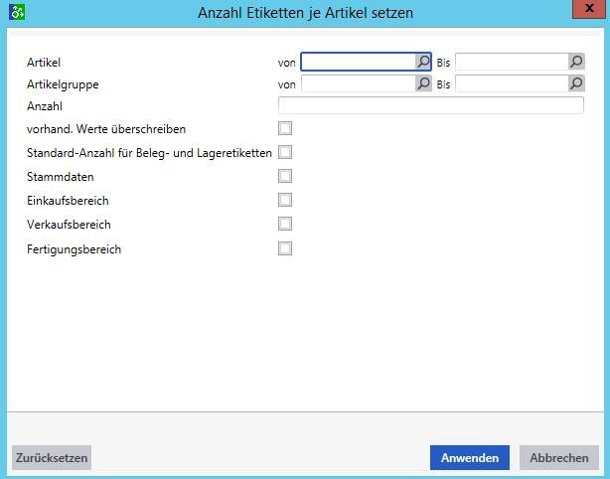Screen dimensions: 610x479
Task: Focus the Artikel 'von' input field
Action: [x=358, y=62]
